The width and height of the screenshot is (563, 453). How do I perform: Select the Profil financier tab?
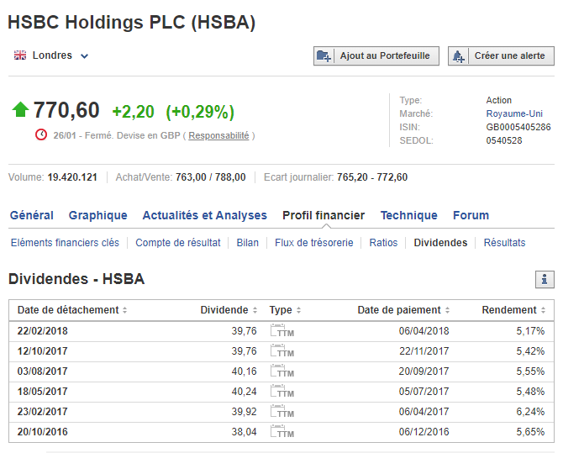[x=324, y=215]
